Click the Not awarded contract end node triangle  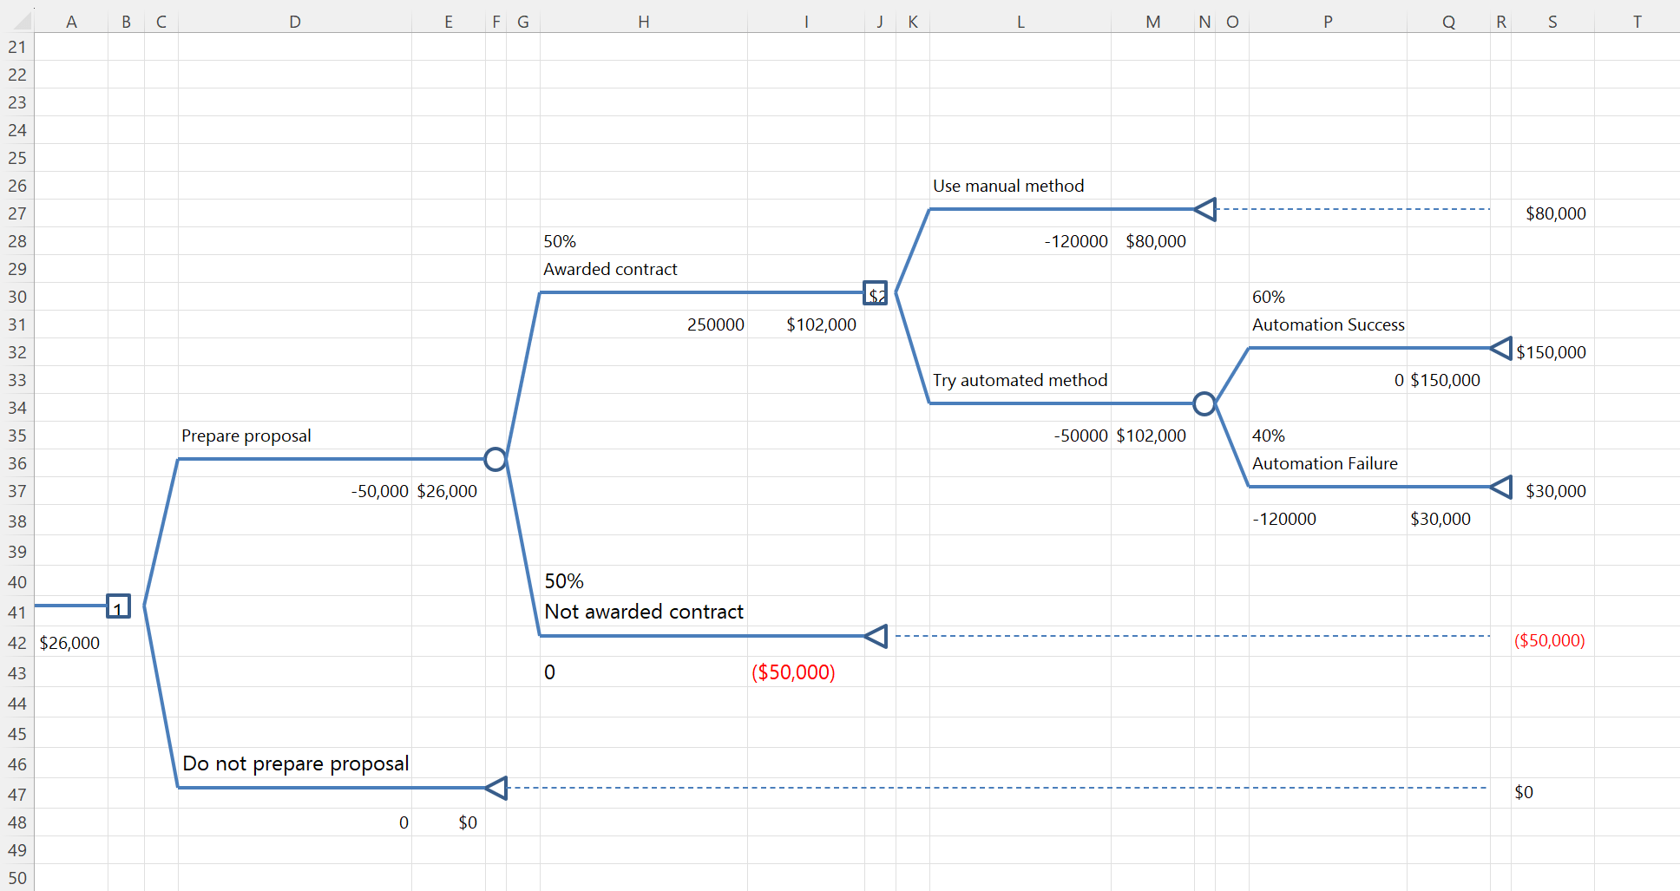[x=877, y=636]
